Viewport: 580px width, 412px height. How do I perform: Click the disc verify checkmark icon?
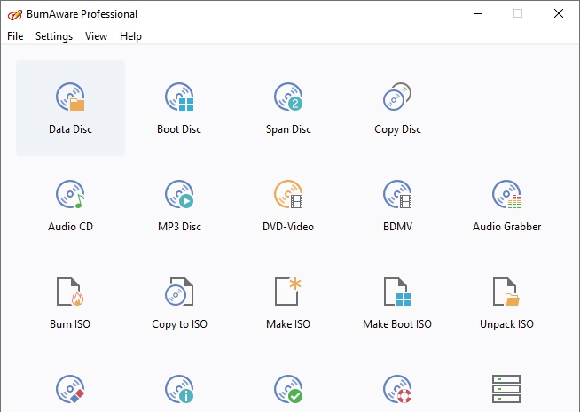[x=288, y=389]
